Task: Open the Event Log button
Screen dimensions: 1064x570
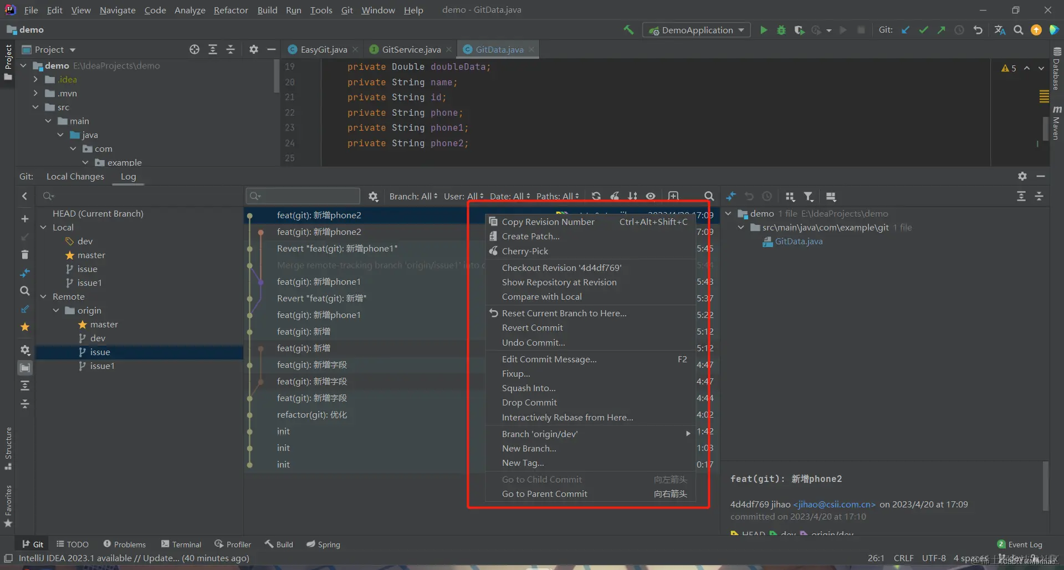Action: tap(1020, 545)
